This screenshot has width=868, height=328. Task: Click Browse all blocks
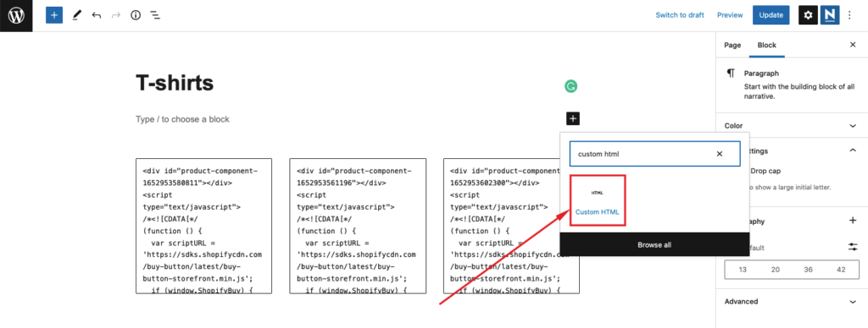(654, 244)
